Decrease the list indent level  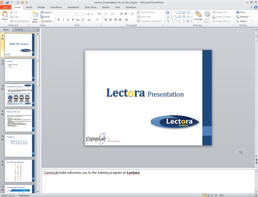[121, 14]
